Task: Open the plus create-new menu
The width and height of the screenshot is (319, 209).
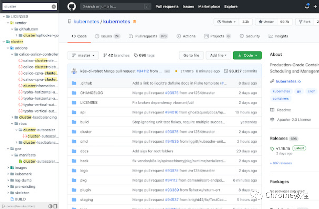Action: pyautogui.click(x=316, y=7)
